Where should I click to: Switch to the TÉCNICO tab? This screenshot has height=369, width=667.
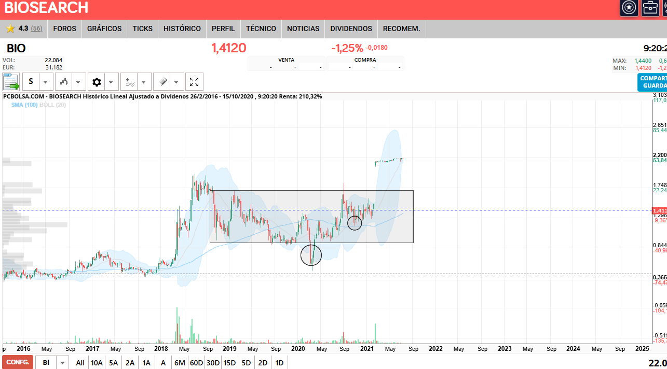click(x=261, y=29)
